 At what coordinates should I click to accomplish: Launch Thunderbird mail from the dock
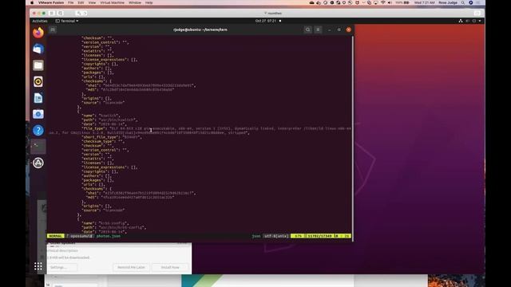[x=38, y=49]
